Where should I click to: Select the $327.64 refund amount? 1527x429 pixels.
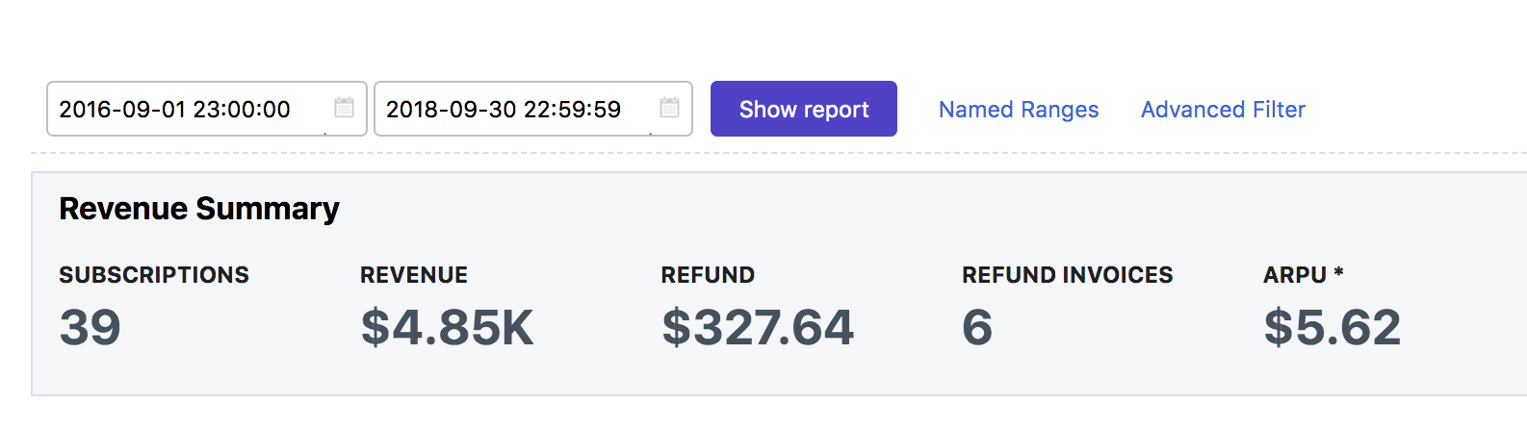[x=758, y=327]
